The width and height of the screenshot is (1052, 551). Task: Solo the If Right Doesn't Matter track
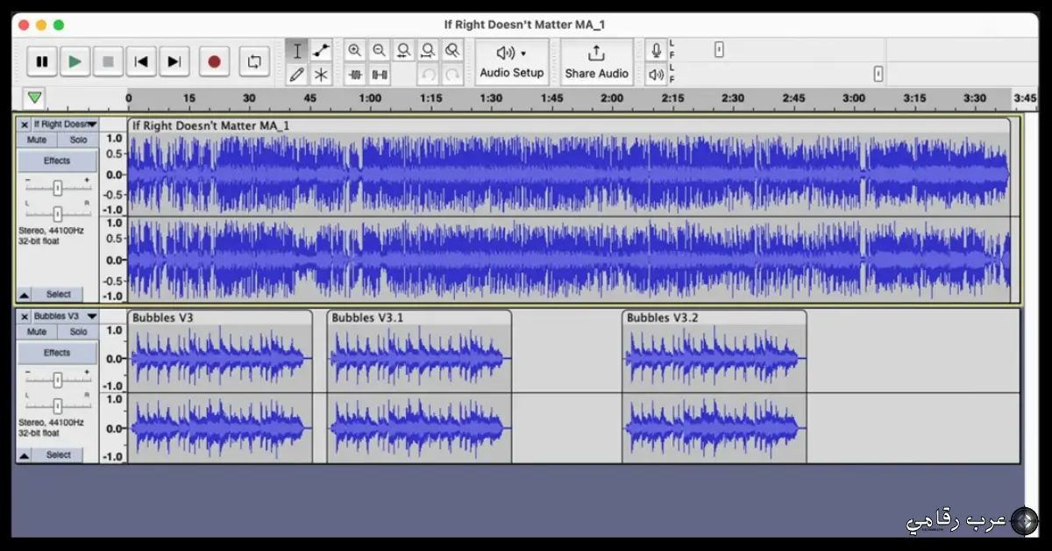tap(78, 140)
